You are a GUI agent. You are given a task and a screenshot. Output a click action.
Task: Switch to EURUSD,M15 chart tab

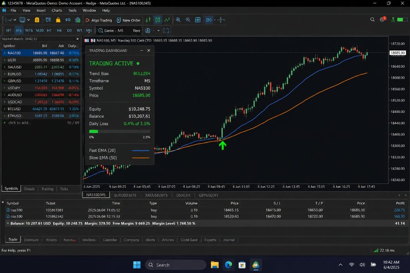125,195
